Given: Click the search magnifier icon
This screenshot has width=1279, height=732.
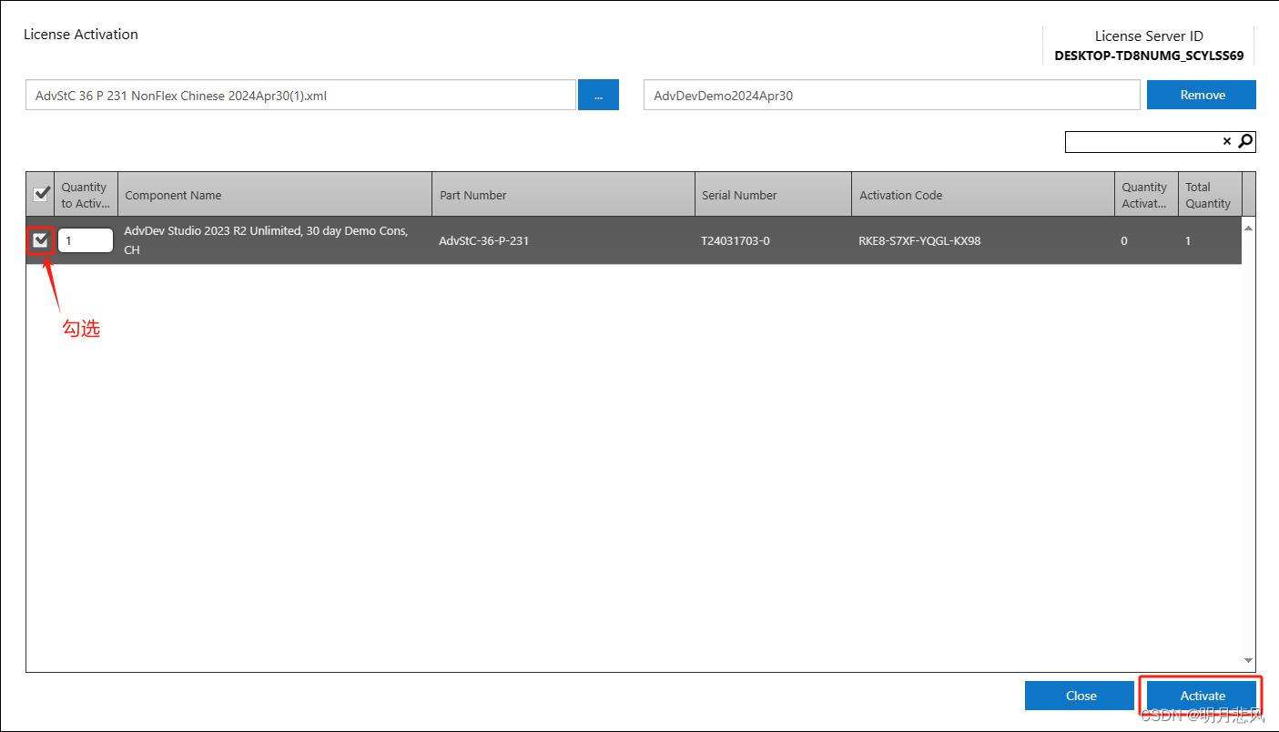Looking at the screenshot, I should coord(1246,141).
